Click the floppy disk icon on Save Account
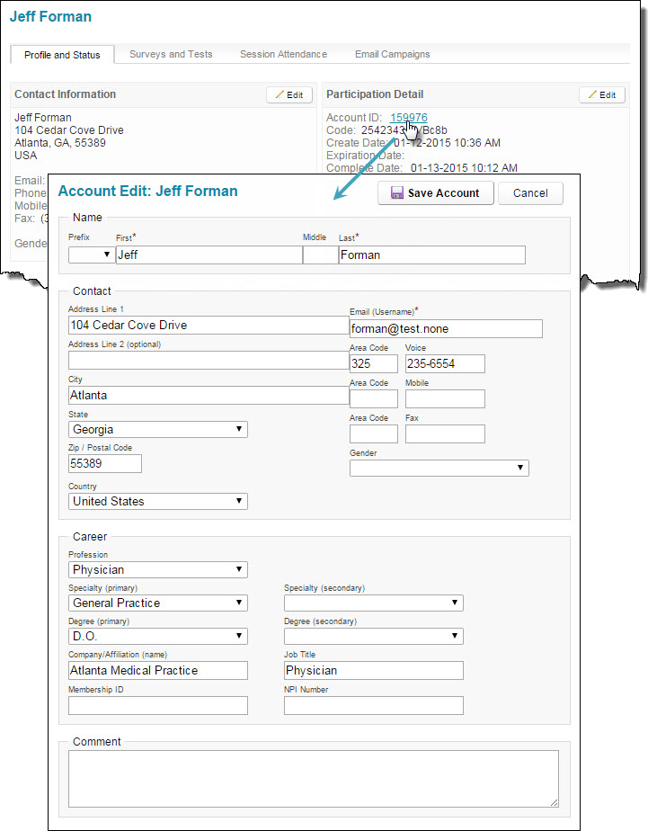The height and width of the screenshot is (831, 648). point(396,192)
